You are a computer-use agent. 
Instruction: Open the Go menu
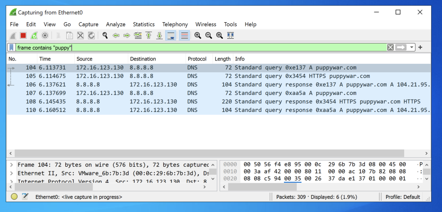click(67, 25)
